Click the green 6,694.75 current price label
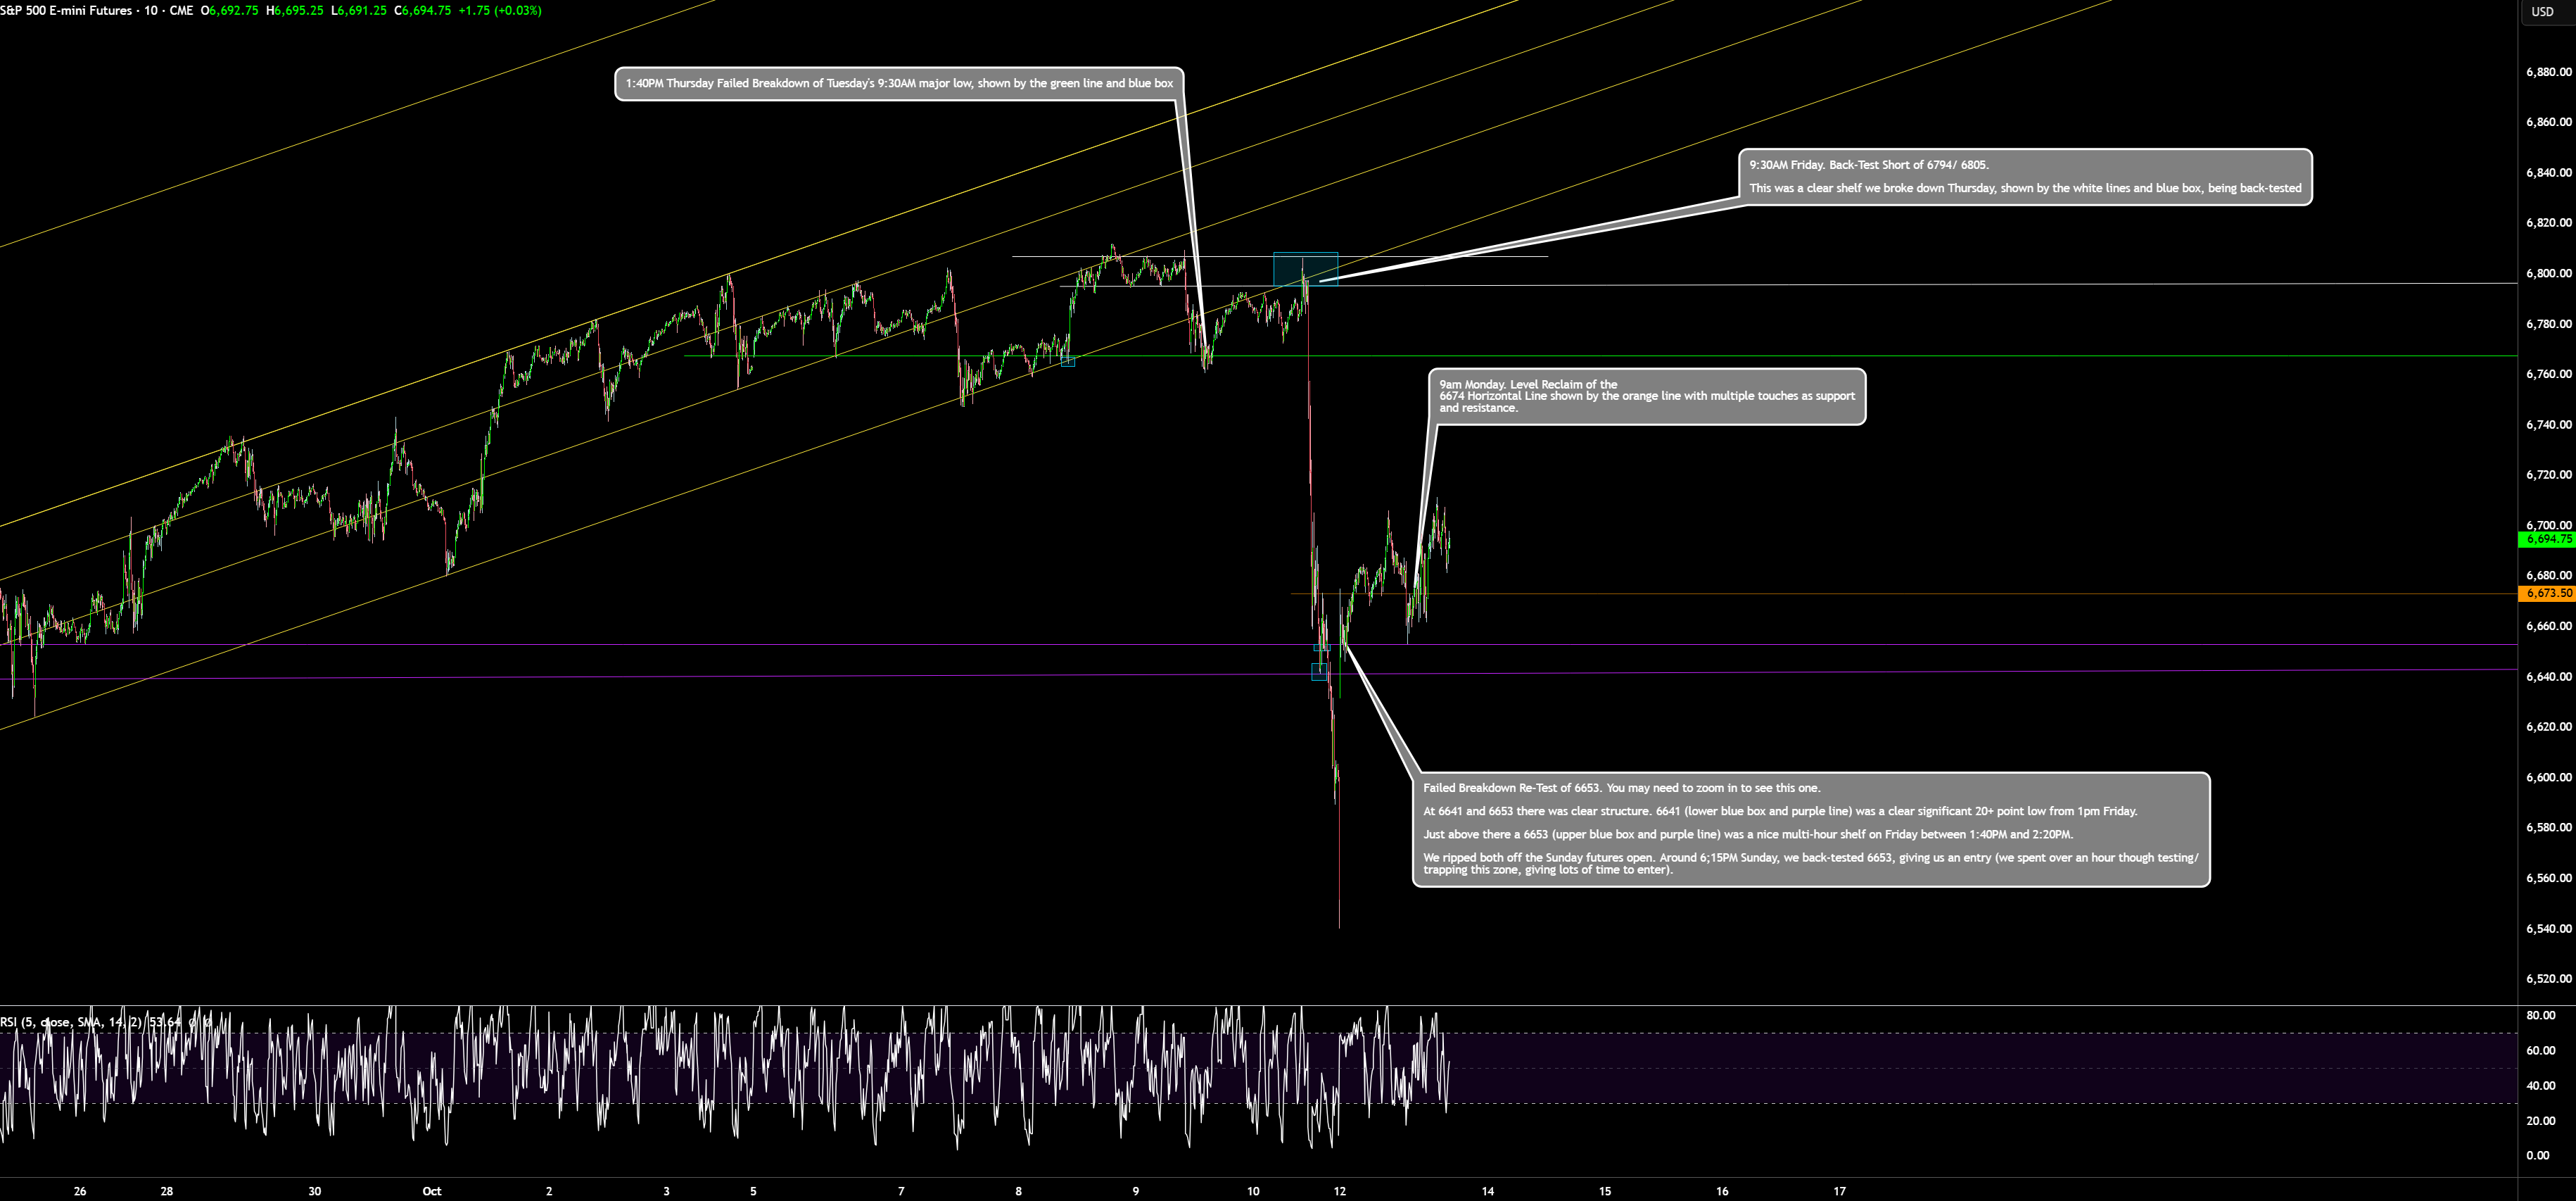 (x=2547, y=539)
